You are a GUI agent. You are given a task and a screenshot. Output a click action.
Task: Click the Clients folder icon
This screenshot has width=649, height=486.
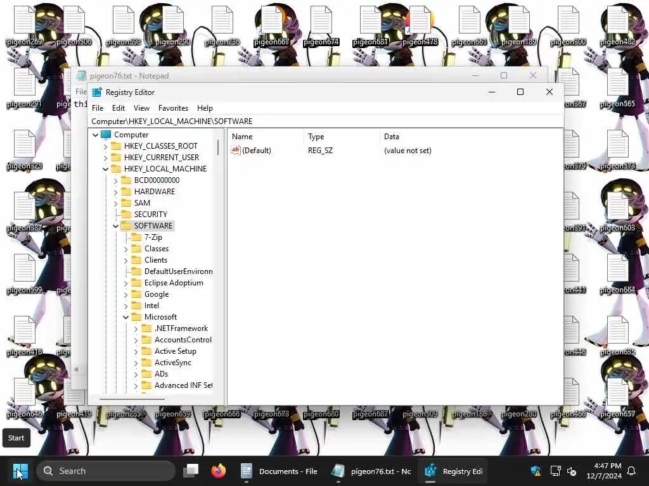coord(136,260)
